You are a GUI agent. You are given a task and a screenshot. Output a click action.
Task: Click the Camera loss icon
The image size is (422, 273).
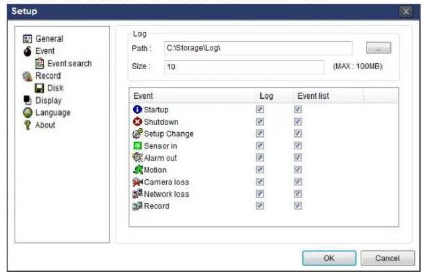tap(137, 182)
